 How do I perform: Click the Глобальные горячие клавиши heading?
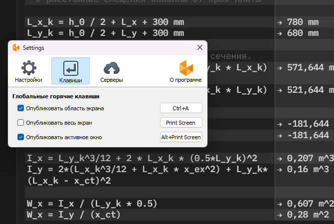(x=56, y=96)
